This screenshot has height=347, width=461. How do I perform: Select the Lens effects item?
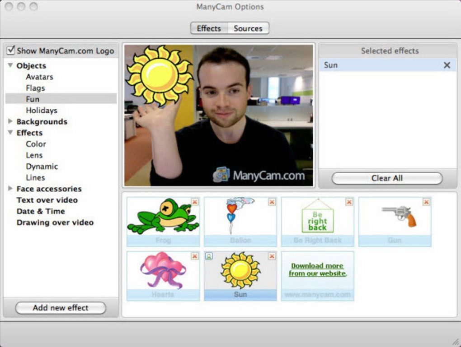34,155
